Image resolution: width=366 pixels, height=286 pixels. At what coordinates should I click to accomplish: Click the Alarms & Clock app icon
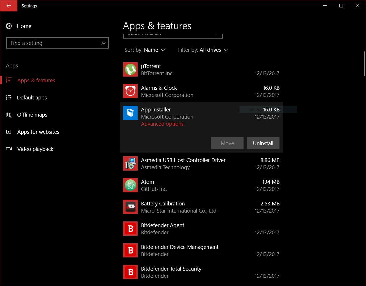click(x=130, y=91)
